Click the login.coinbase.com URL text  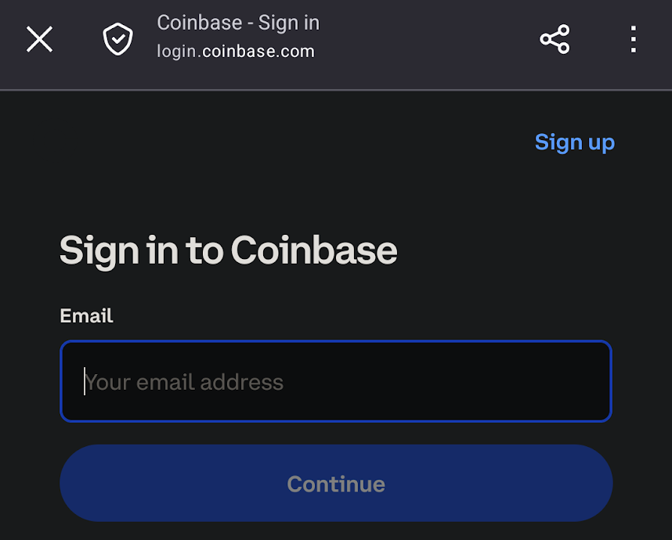235,52
